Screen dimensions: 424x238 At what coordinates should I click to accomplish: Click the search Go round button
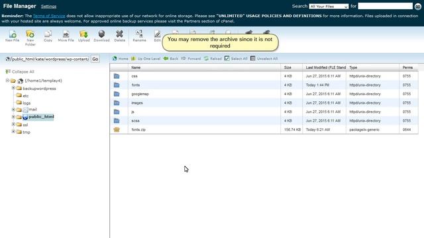[418, 7]
